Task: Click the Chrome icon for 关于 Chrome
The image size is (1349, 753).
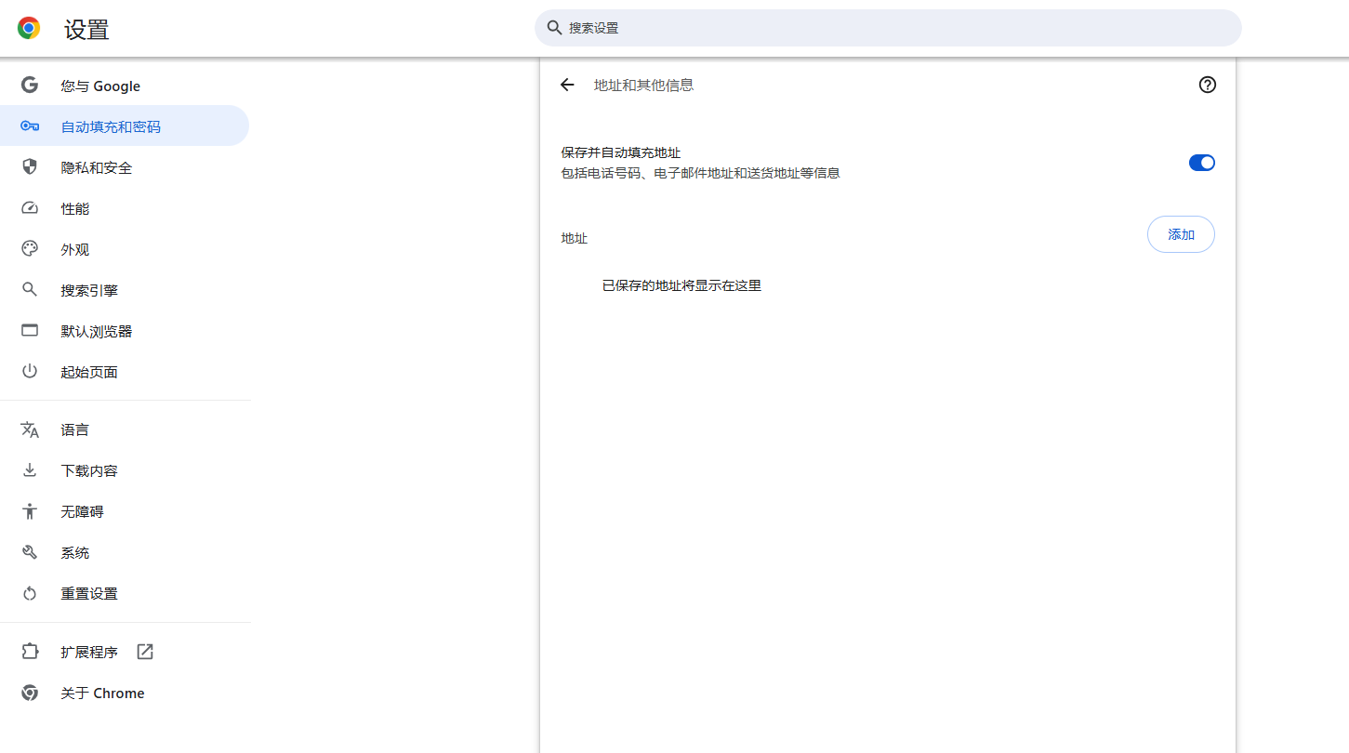Action: click(x=30, y=693)
